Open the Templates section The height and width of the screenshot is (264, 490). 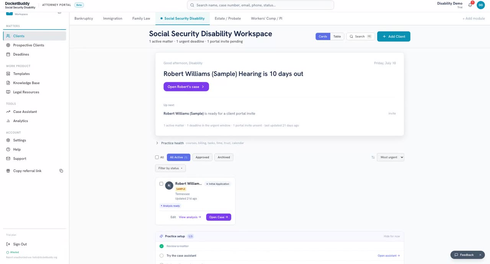click(x=34, y=73)
